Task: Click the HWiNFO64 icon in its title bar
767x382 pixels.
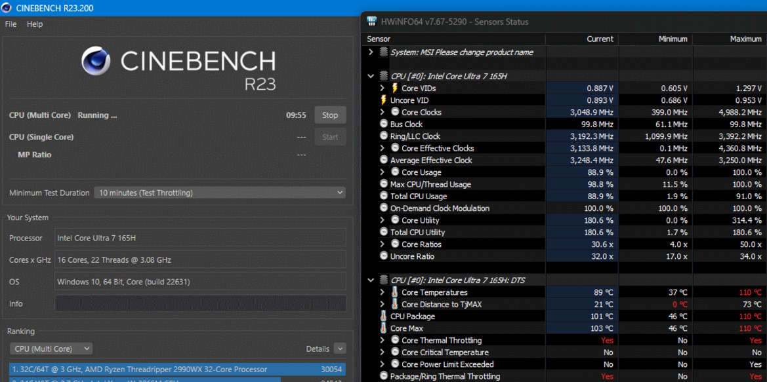Action: 372,22
